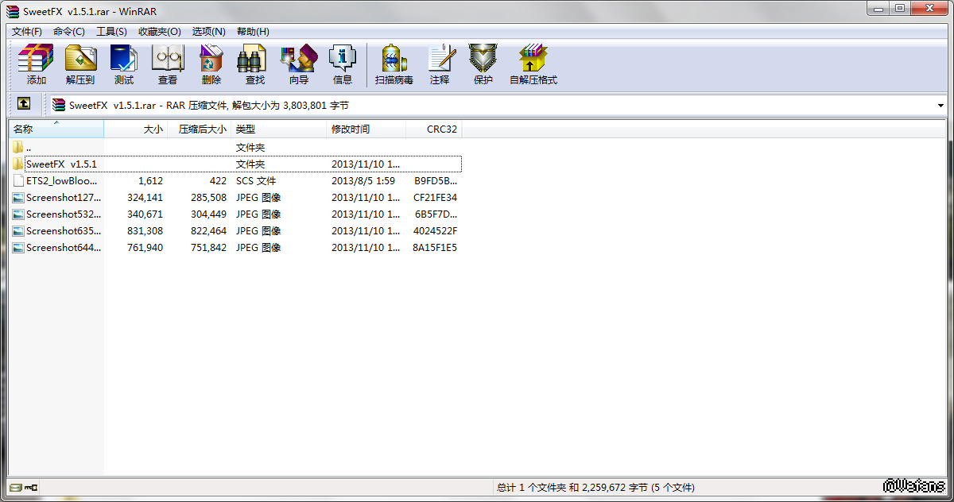Click the ETS2_lowBloo... file icon
The width and height of the screenshot is (954, 502).
pyautogui.click(x=18, y=180)
